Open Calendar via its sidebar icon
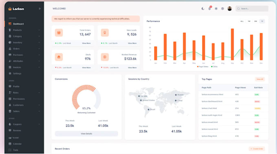 [10, 144]
